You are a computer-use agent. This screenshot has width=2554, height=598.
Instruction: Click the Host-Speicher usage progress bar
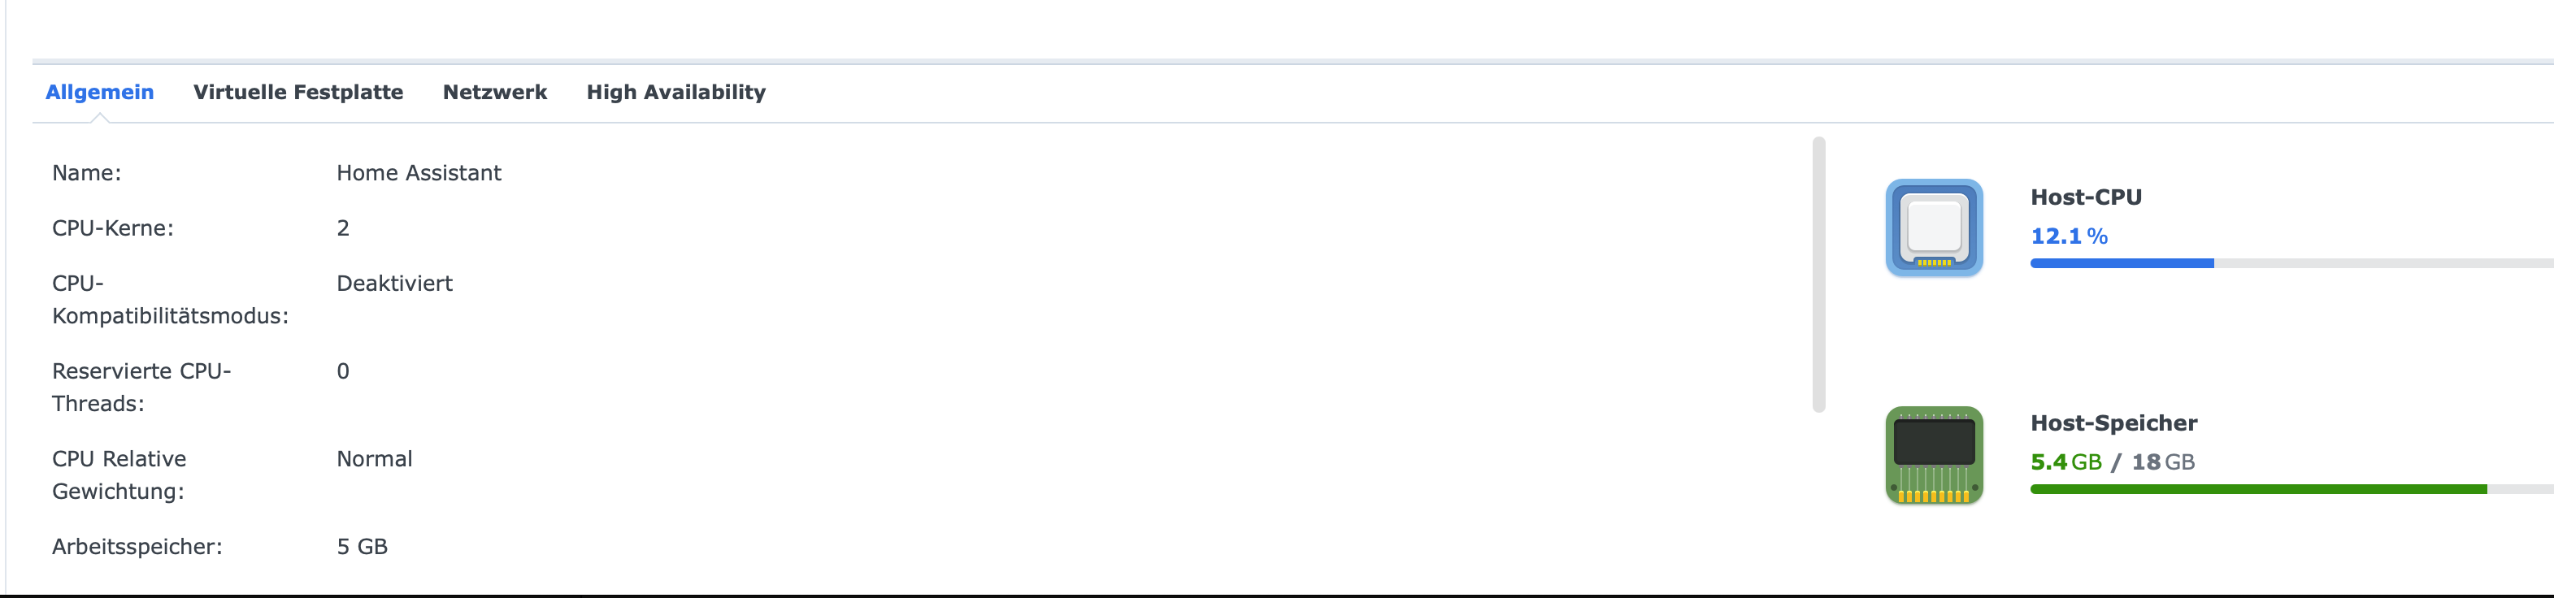pos(2291,489)
